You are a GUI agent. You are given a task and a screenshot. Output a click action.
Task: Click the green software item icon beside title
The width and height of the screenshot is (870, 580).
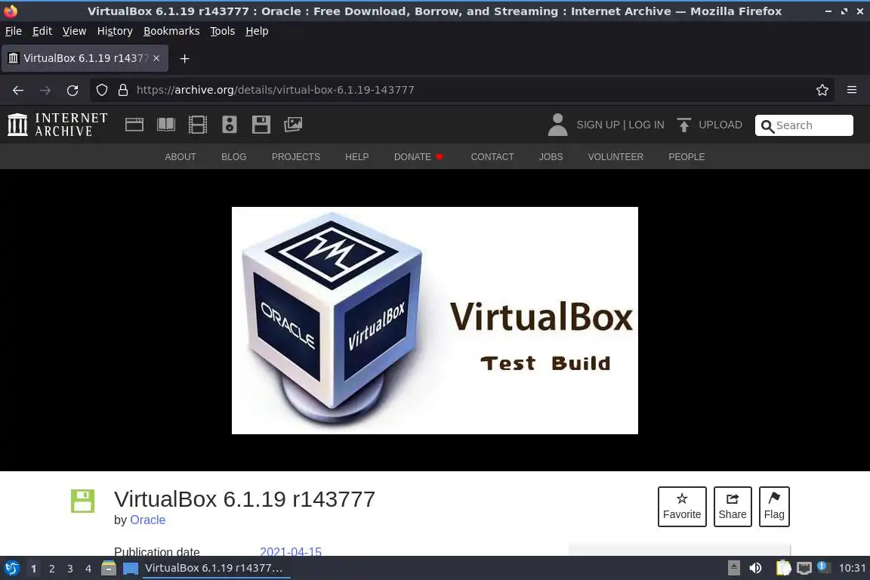point(82,501)
